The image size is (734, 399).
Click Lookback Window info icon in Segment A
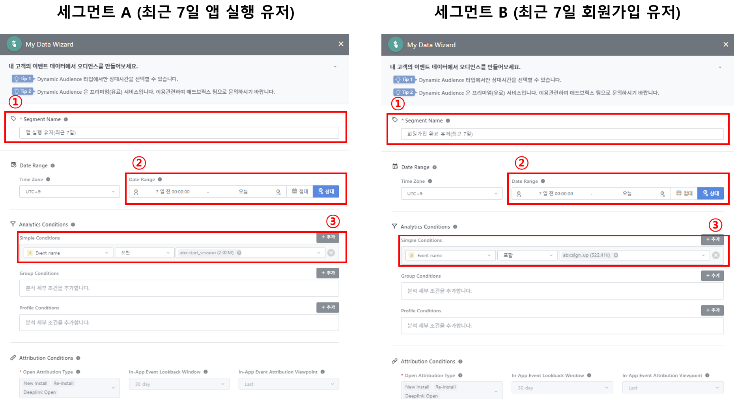click(205, 372)
